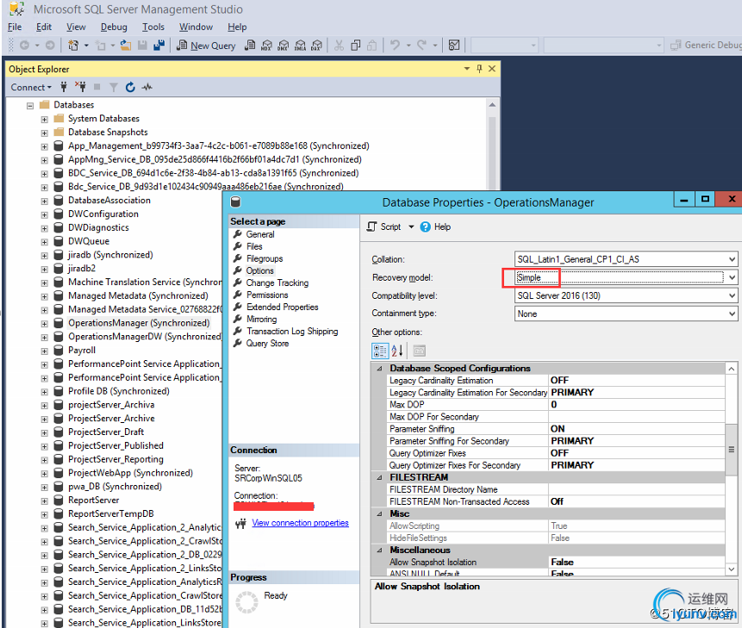The image size is (742, 628).
Task: Select the Mirroring page
Action: 261,320
